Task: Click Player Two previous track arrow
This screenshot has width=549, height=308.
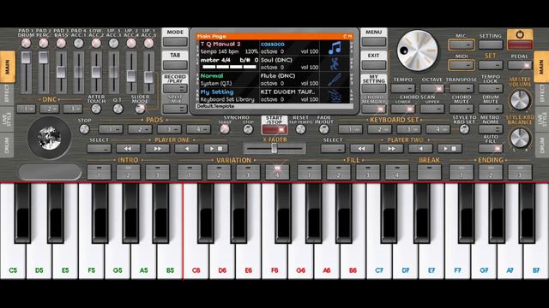Action: pos(420,148)
